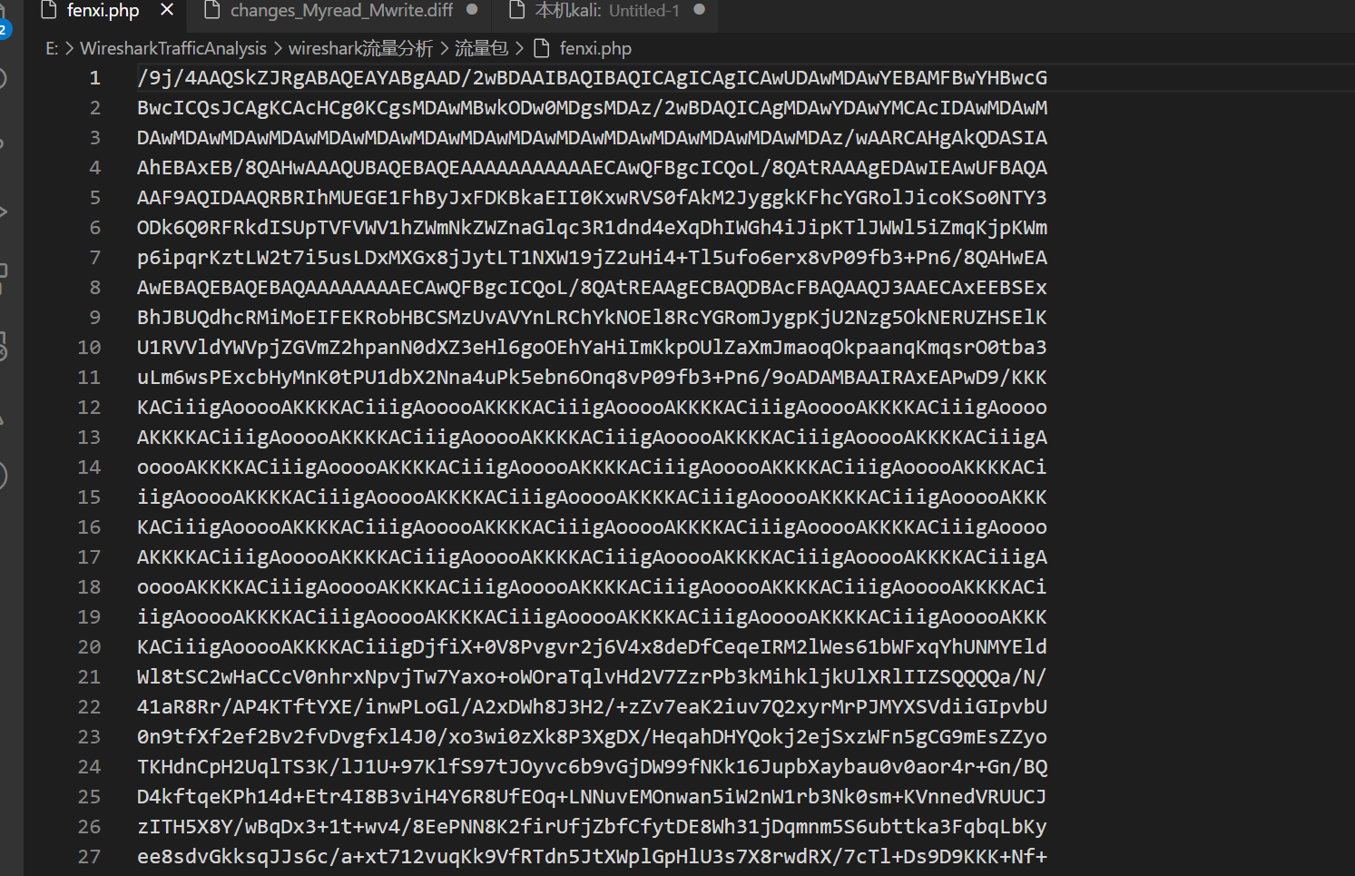
Task: Place cursor in line starting D4kftqeKPh14d+Etr4I8B3
Action: [x=592, y=797]
